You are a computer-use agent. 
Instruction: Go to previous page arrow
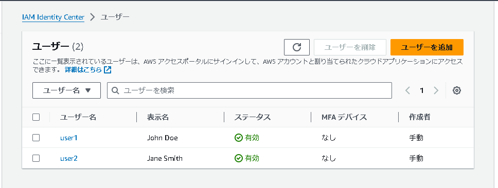pos(408,91)
